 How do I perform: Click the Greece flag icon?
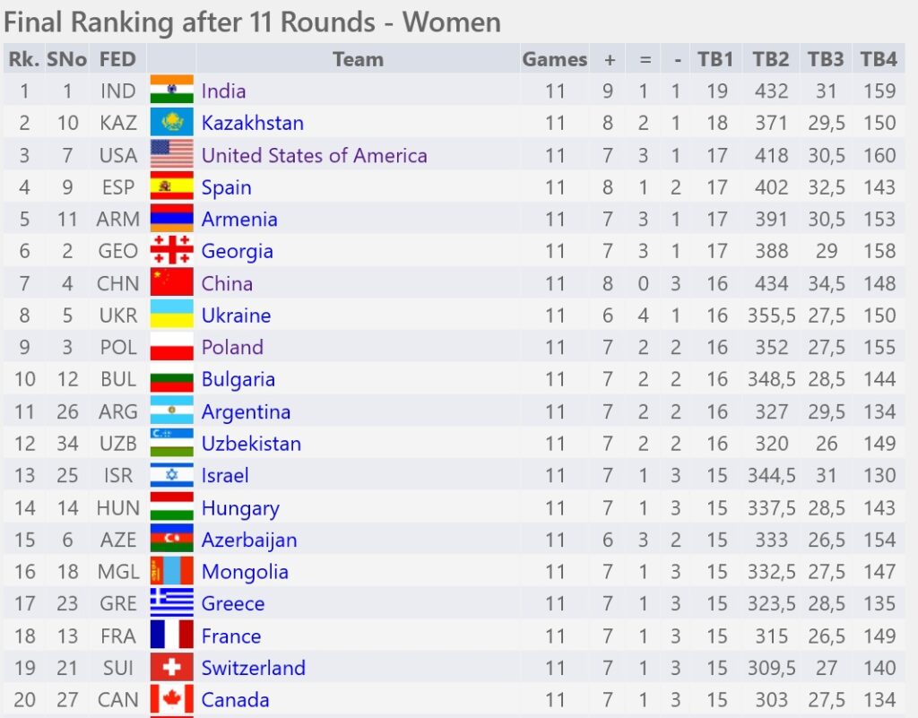(171, 602)
